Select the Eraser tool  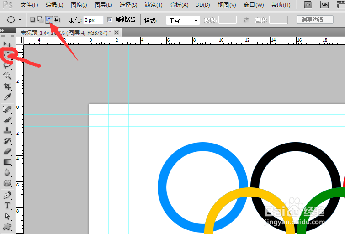point(7,151)
